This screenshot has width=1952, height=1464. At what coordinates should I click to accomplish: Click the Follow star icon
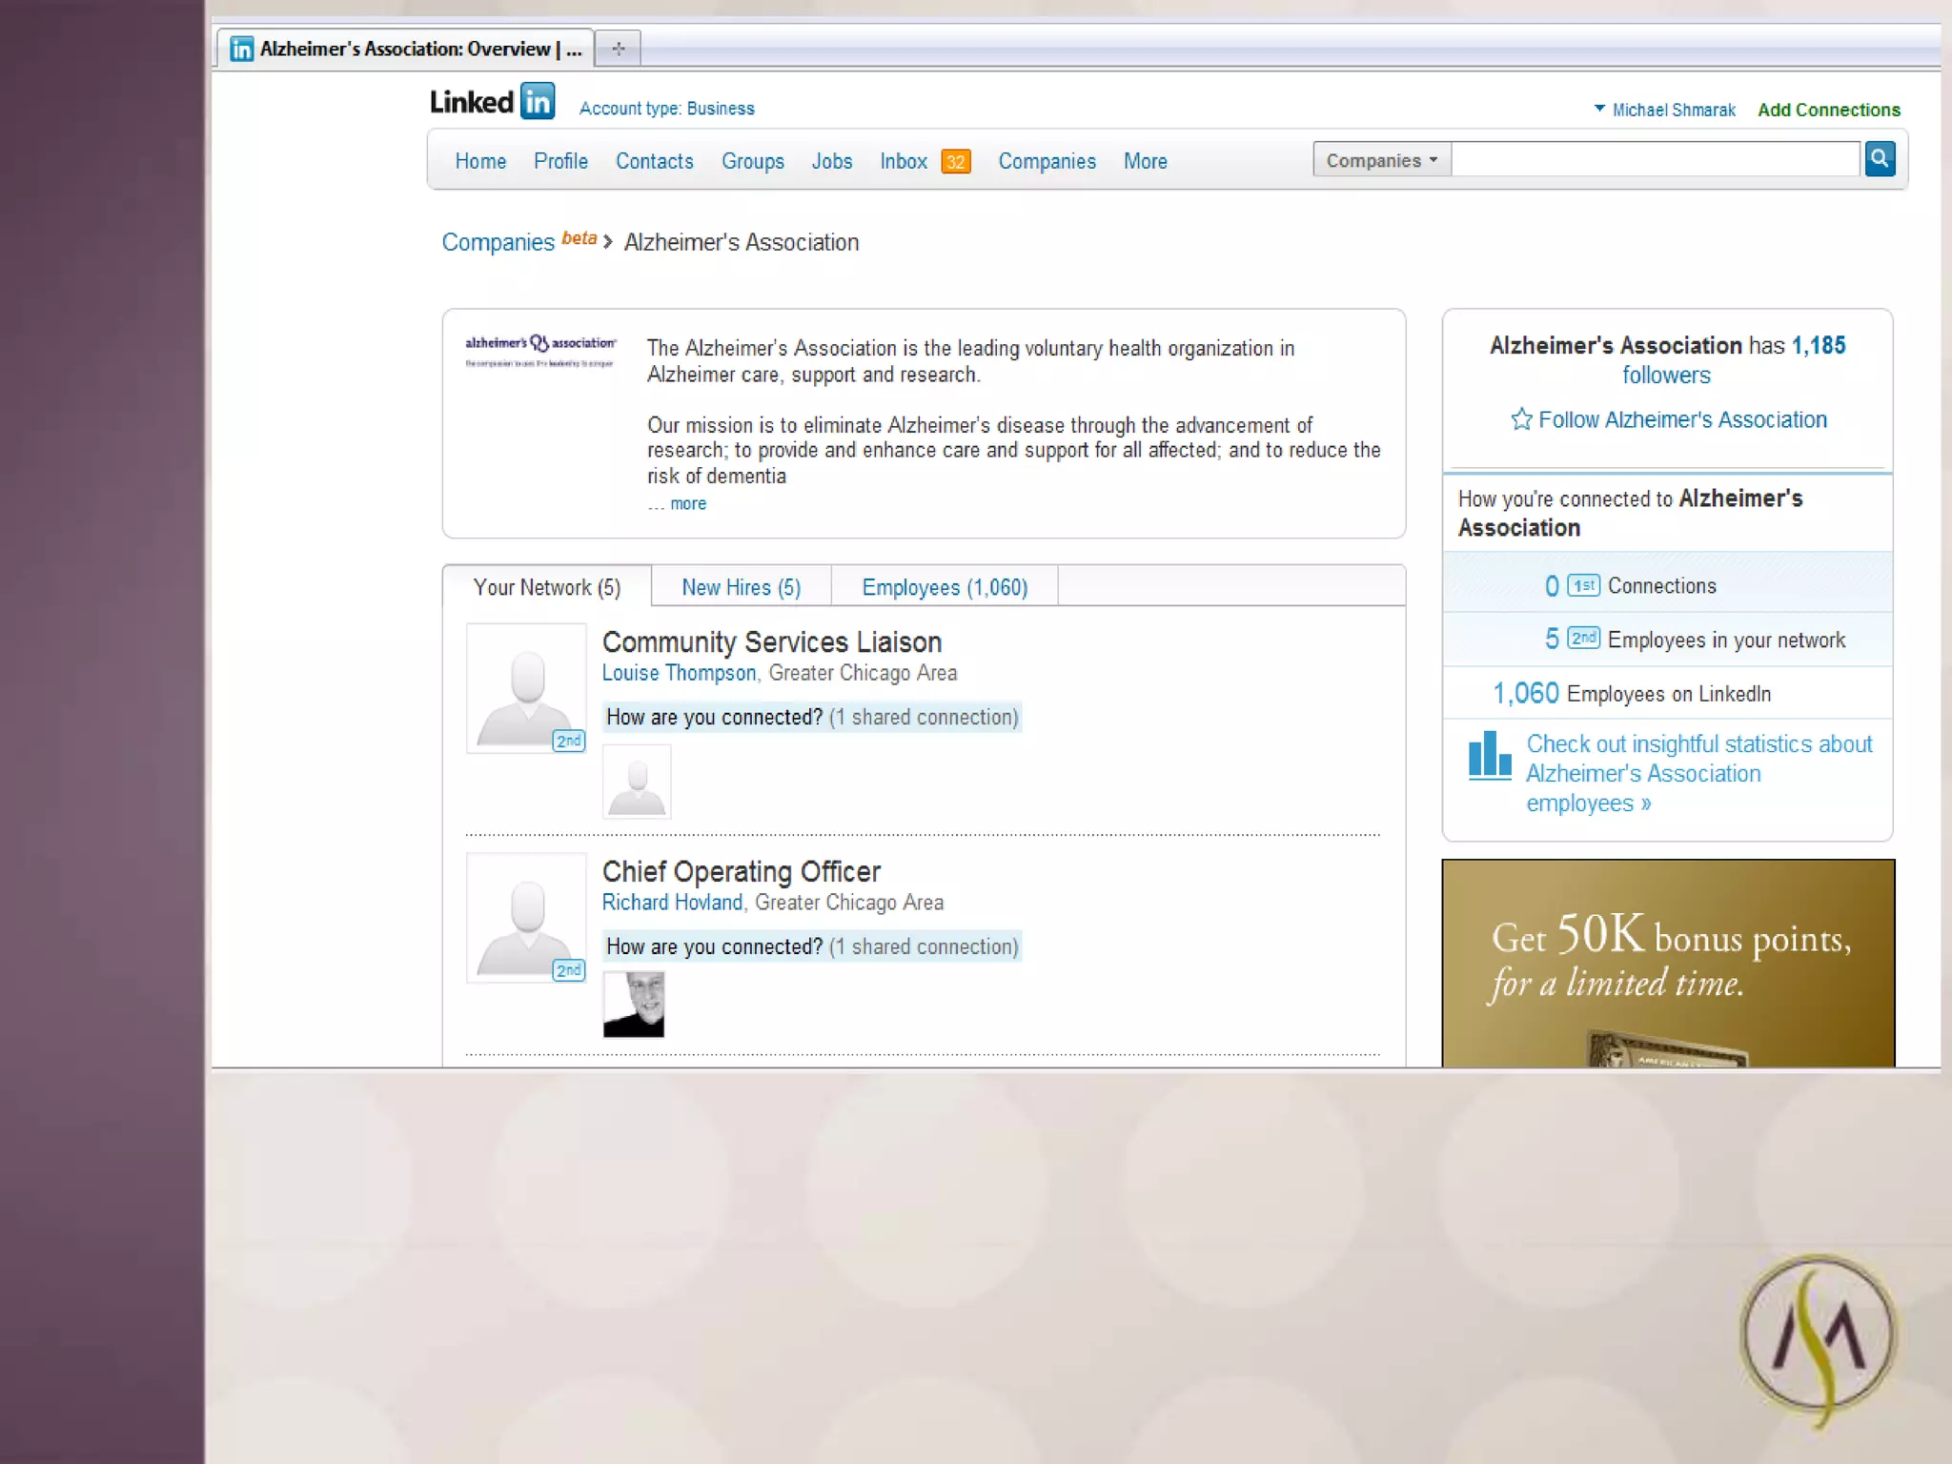(x=1521, y=419)
